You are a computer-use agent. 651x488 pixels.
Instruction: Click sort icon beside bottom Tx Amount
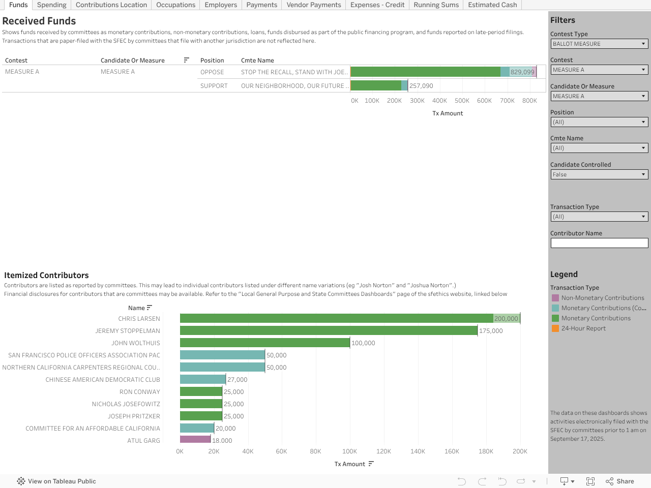[x=371, y=464]
